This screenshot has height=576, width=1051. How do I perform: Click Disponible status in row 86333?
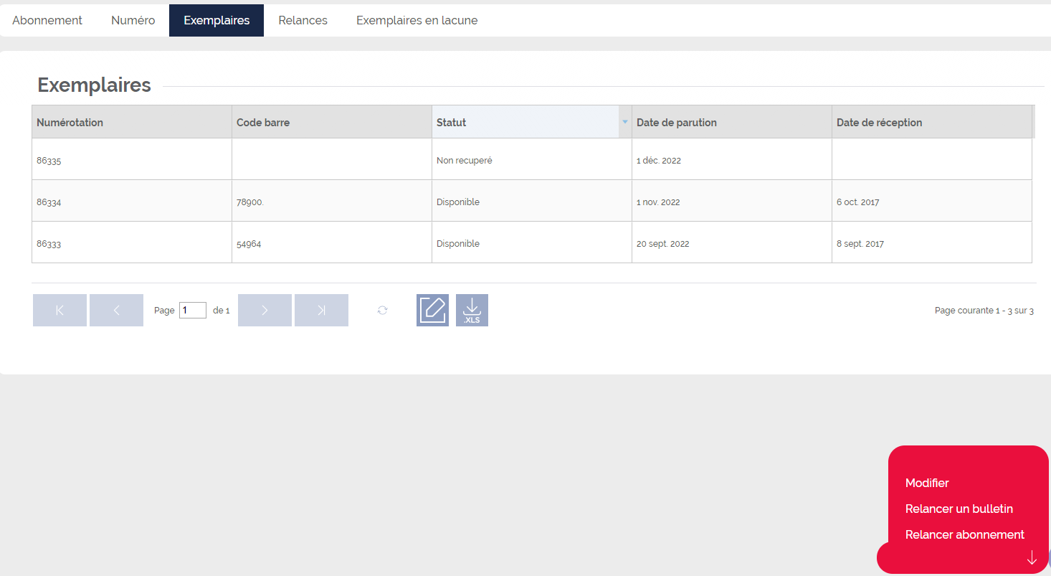[532, 243]
